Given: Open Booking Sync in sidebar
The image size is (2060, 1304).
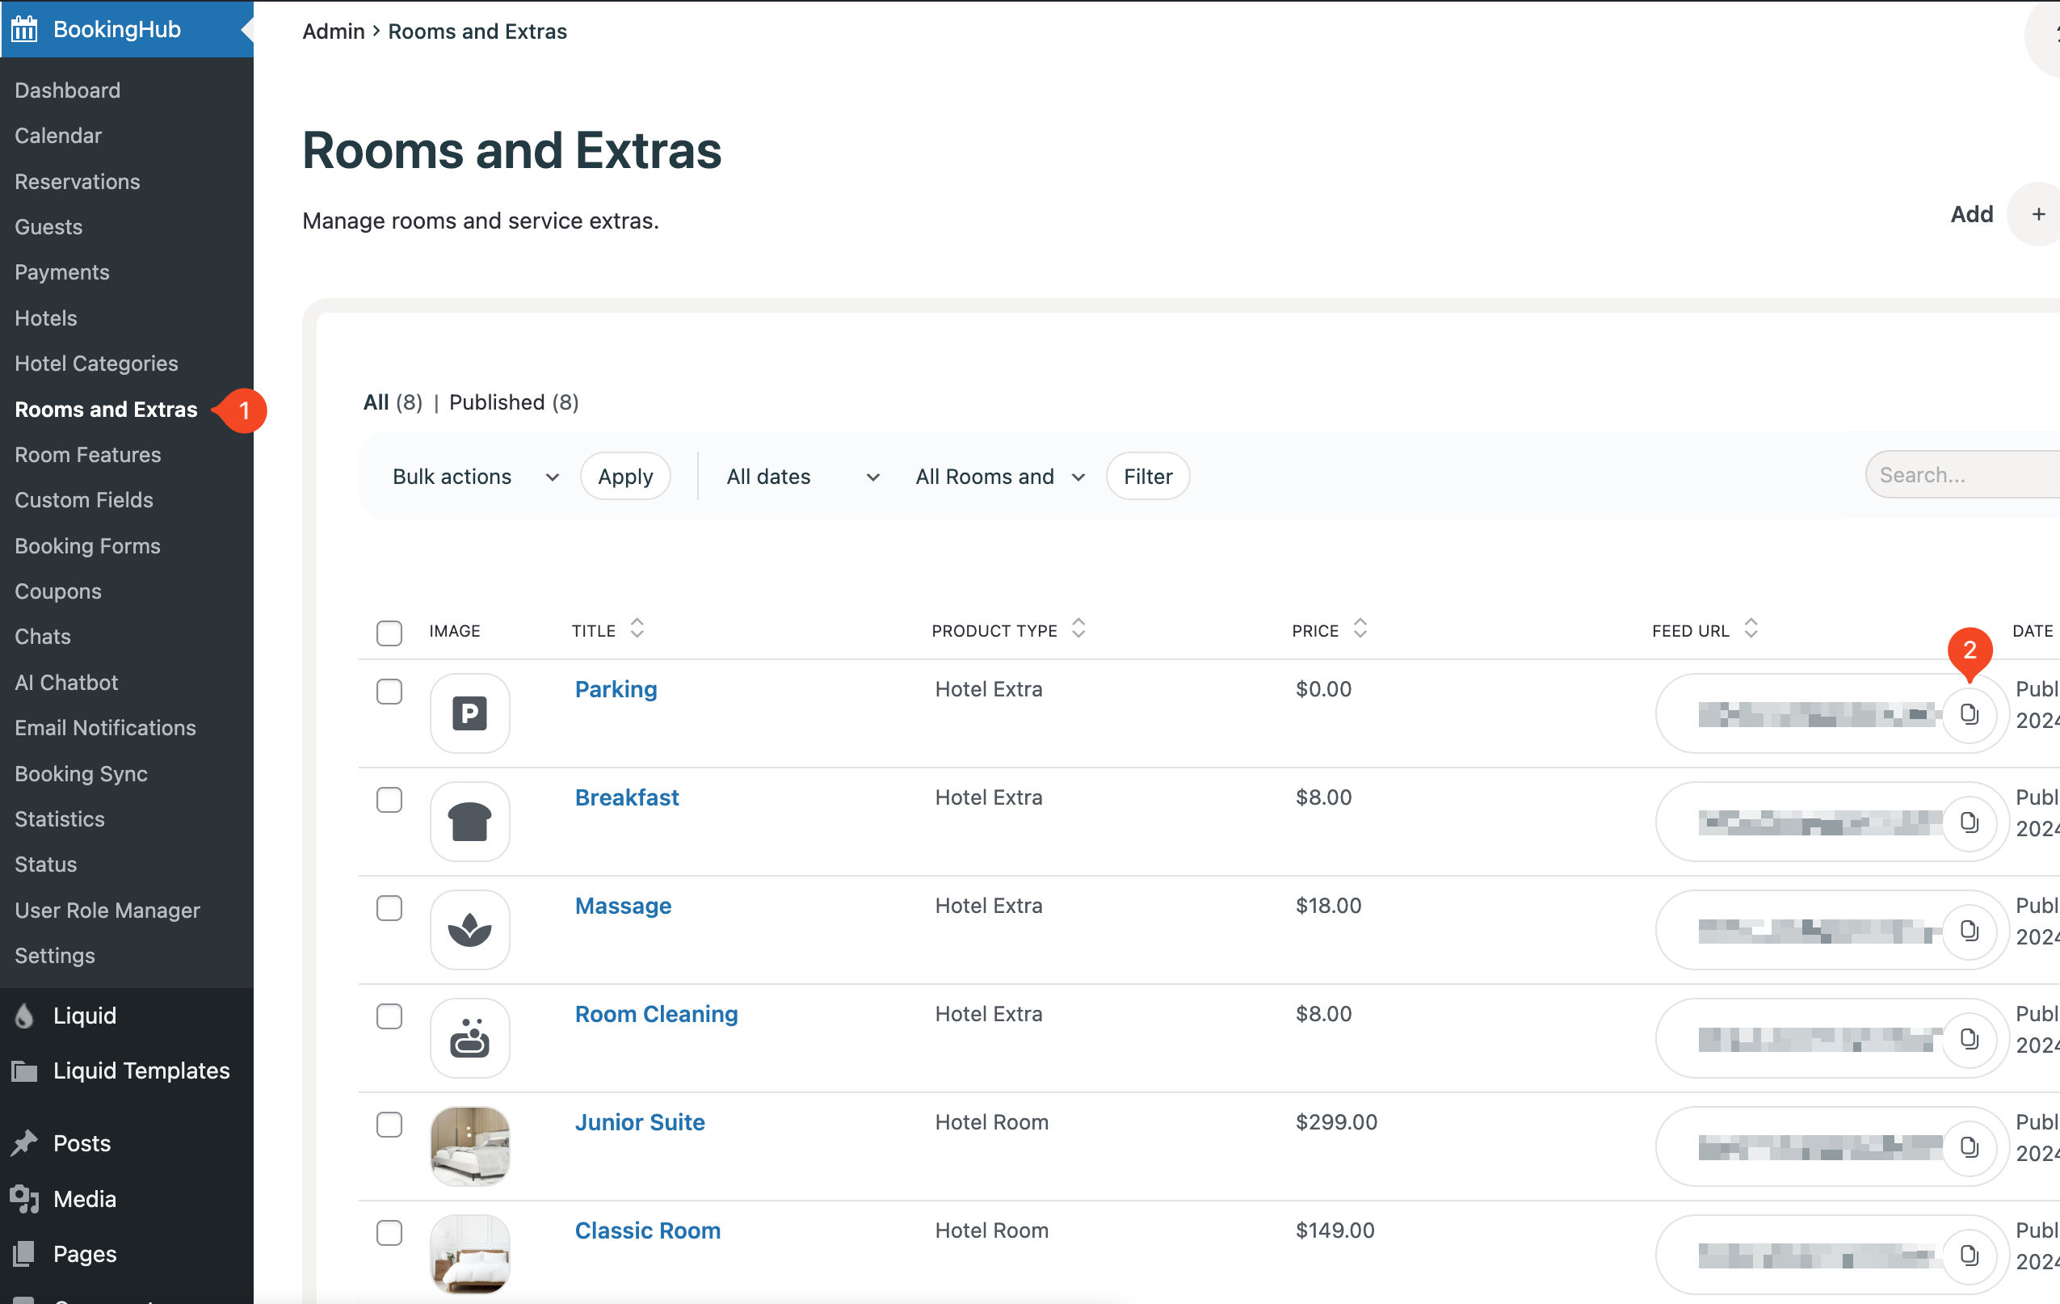Looking at the screenshot, I should 82,773.
